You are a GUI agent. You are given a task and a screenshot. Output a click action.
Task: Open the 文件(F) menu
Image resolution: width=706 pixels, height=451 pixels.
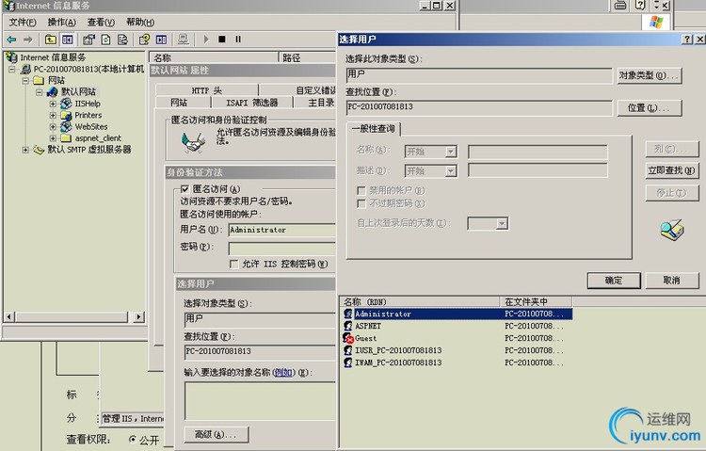(23, 22)
